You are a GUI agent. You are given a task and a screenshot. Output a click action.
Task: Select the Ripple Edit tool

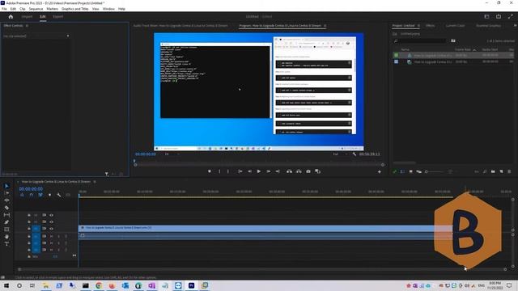6,200
